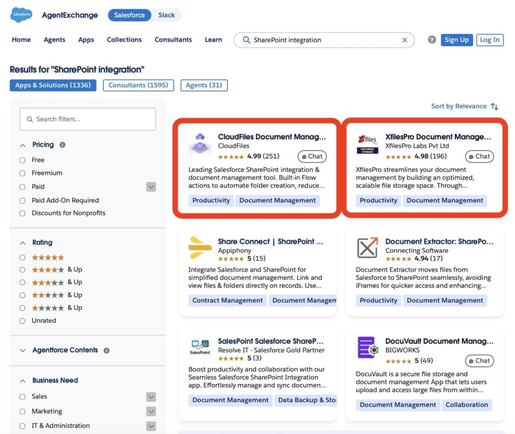Viewport: 515px width, 434px height.
Task: Click the SharePoint integration search field
Action: (324, 40)
